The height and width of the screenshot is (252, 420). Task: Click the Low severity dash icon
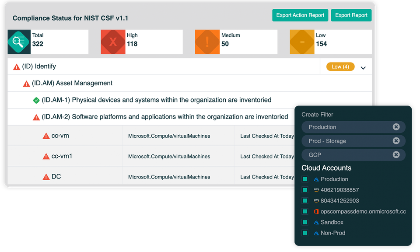tap(302, 42)
